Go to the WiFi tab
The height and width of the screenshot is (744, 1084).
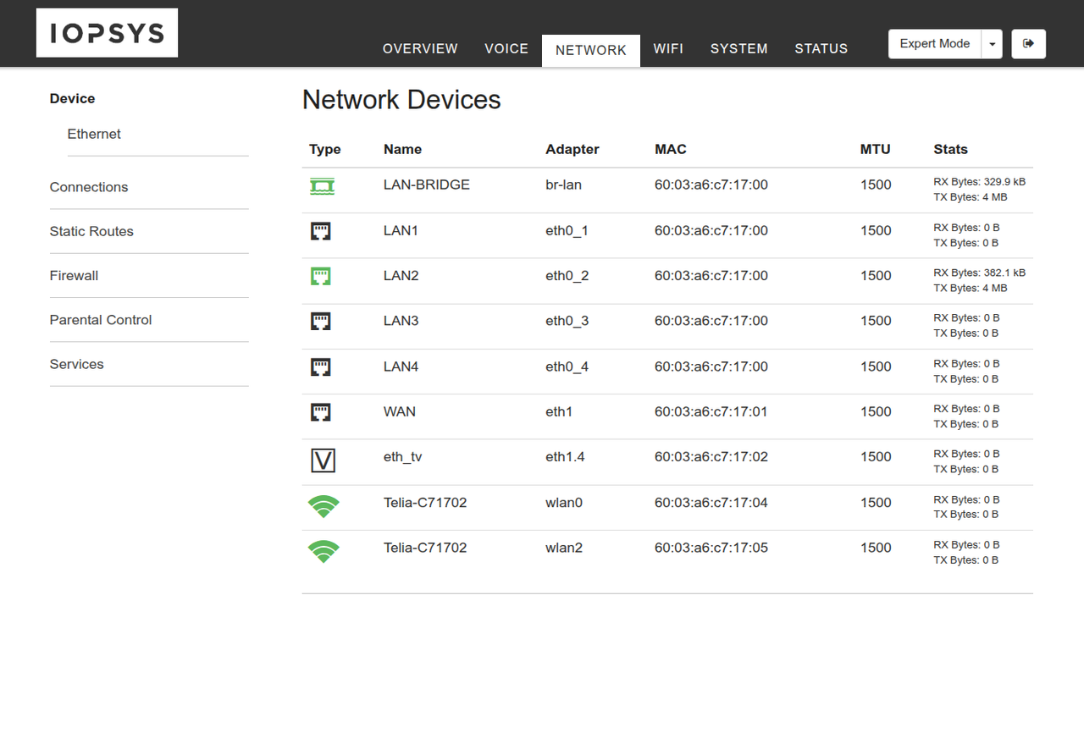pos(668,49)
